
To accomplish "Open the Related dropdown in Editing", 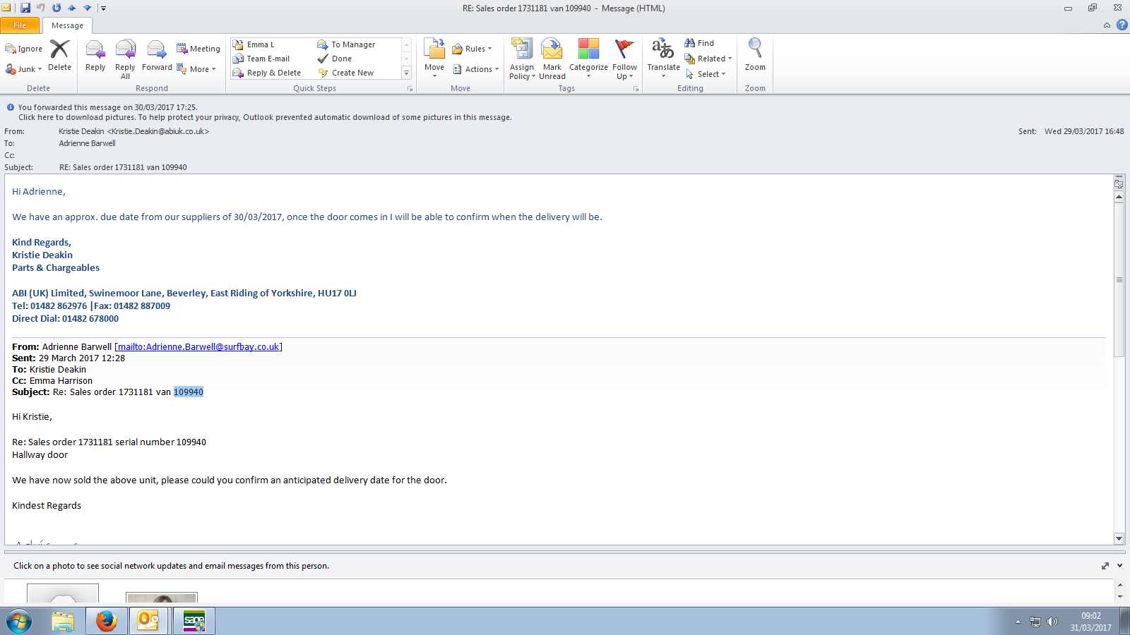I will 708,59.
